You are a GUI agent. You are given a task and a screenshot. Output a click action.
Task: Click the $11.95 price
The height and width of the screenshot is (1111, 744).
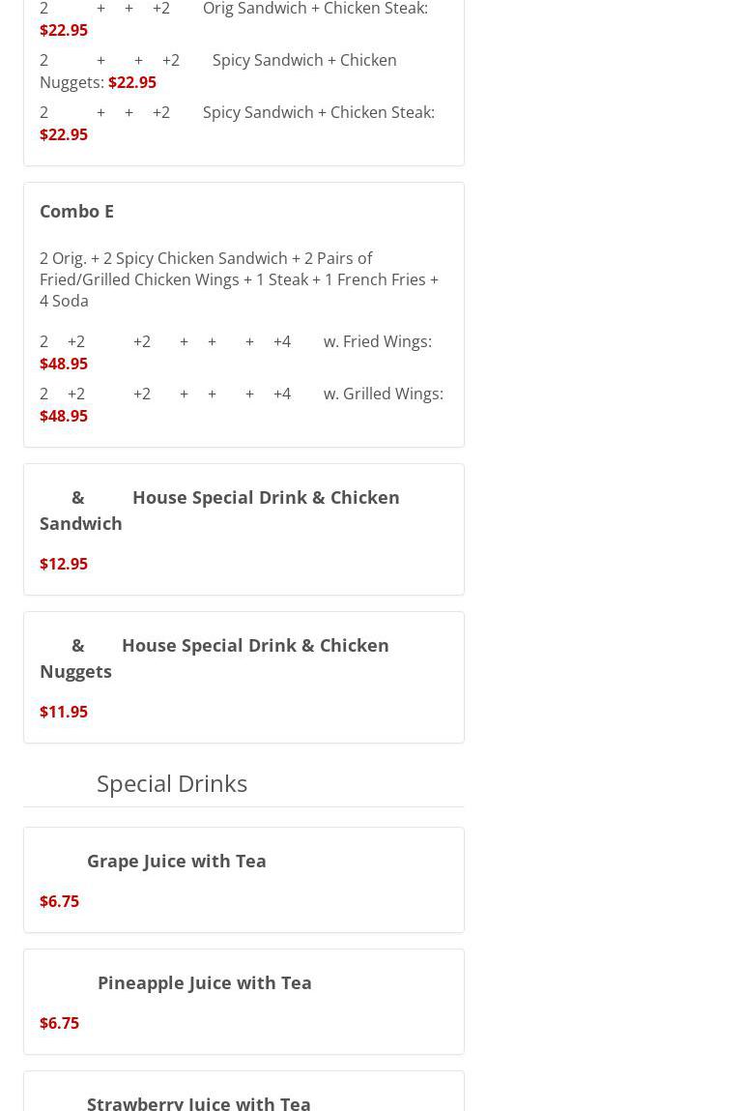tap(64, 712)
